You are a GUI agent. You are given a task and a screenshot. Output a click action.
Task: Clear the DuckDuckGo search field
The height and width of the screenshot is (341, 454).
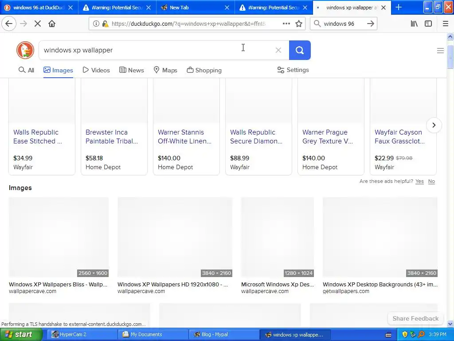point(278,50)
